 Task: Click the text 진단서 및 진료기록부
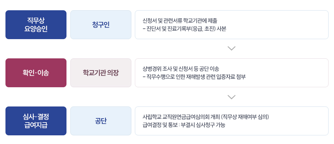click(x=169, y=29)
